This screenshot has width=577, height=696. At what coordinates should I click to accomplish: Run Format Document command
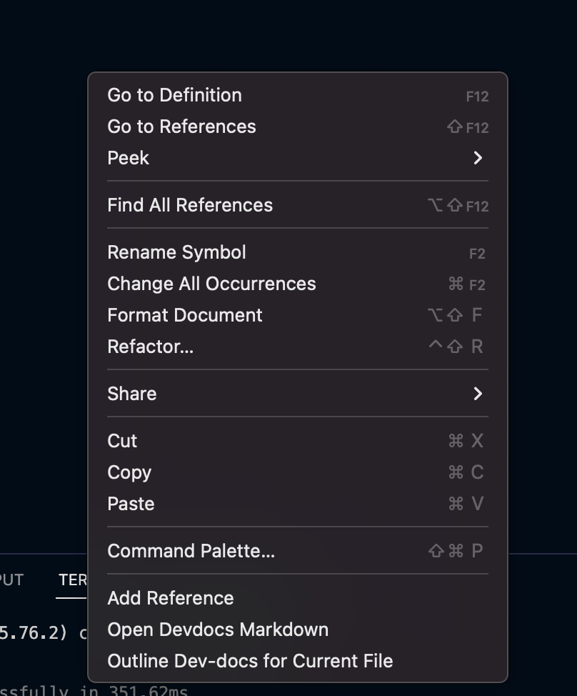(x=185, y=315)
